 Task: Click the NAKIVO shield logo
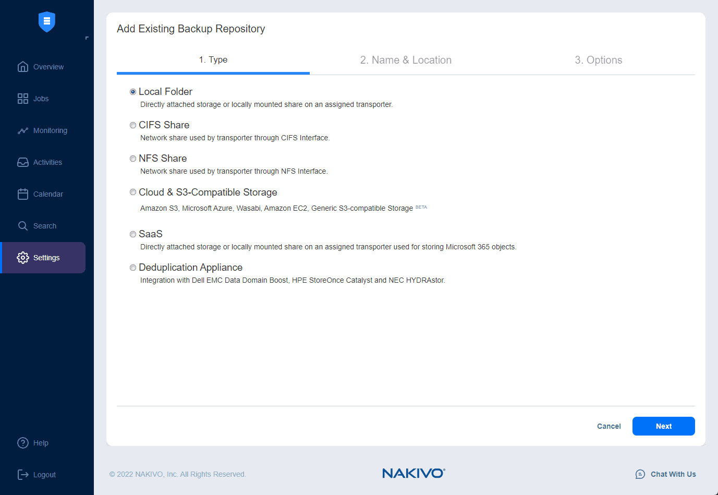click(x=46, y=22)
